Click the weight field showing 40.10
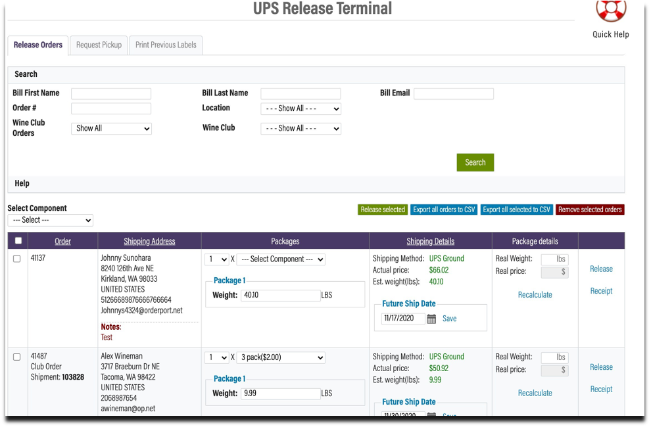Screen dimensions: 651x427 (281, 296)
